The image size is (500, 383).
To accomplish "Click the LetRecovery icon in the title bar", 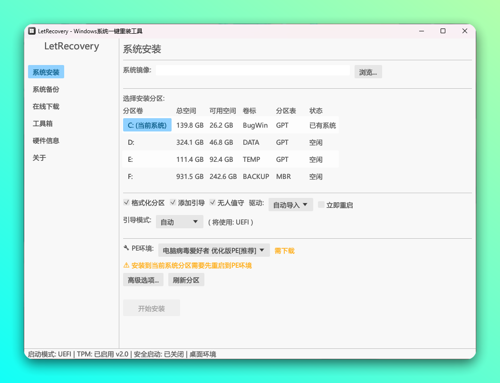I will (32, 30).
